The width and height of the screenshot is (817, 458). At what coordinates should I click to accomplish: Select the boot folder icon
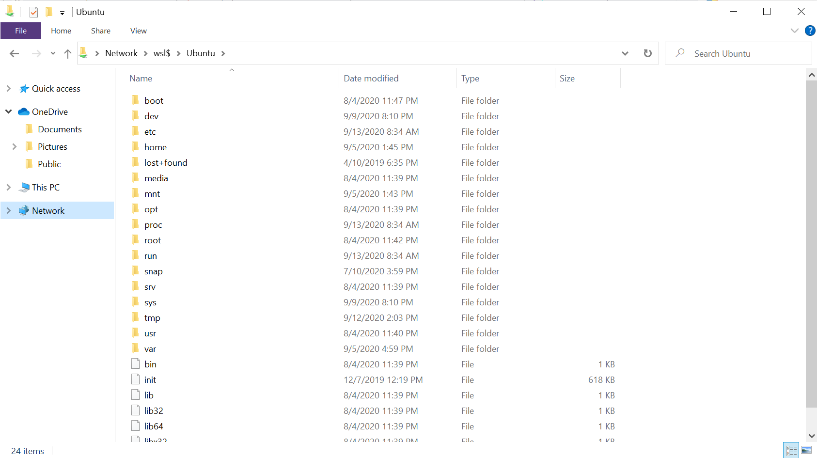[x=135, y=100]
